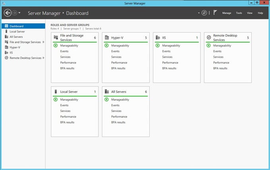Open Events in File and Storage Services tile
Viewport: 270px width, 170px height.
click(64, 51)
